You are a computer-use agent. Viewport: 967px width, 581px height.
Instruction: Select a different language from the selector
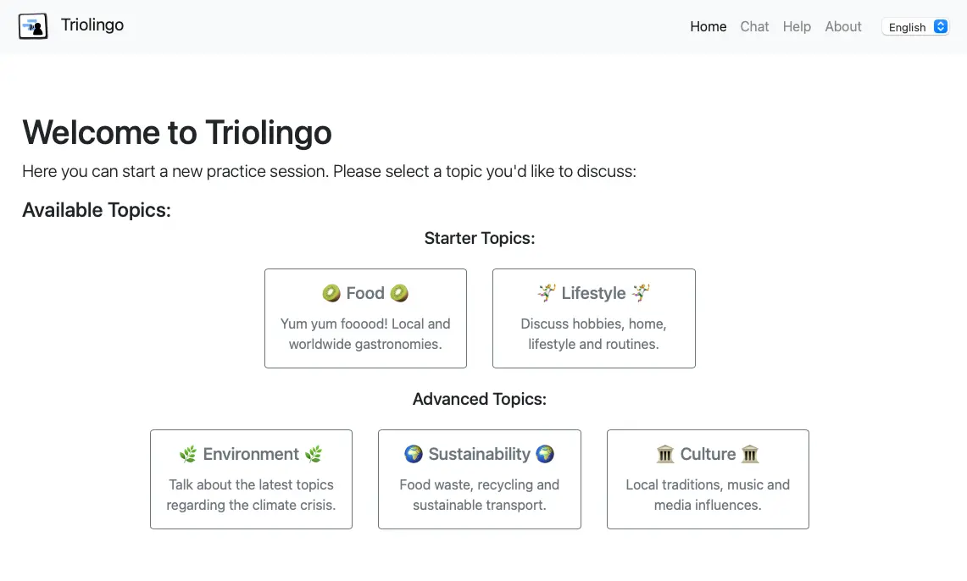pyautogui.click(x=915, y=26)
